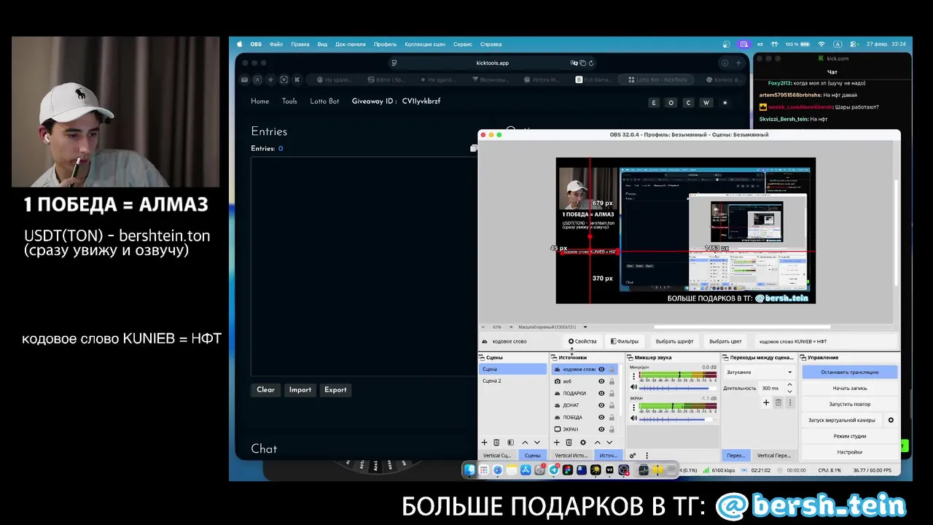The image size is (933, 525).
Task: Click Начать запись button
Action: click(x=850, y=388)
